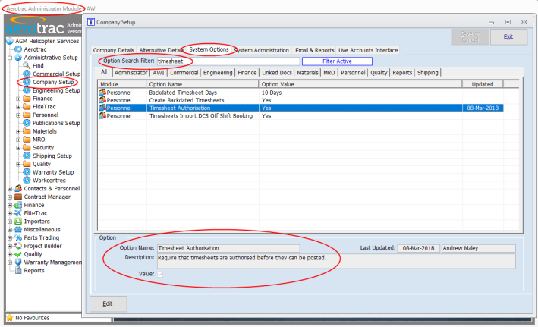538x327 pixels.
Task: Expand the Contacts & Personnel node
Action: click(9, 189)
